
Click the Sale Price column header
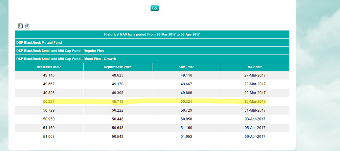coord(186,67)
